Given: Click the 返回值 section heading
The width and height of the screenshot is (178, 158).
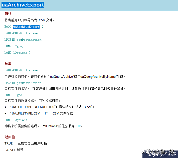Looking at the screenshot, I should coord(10,137).
